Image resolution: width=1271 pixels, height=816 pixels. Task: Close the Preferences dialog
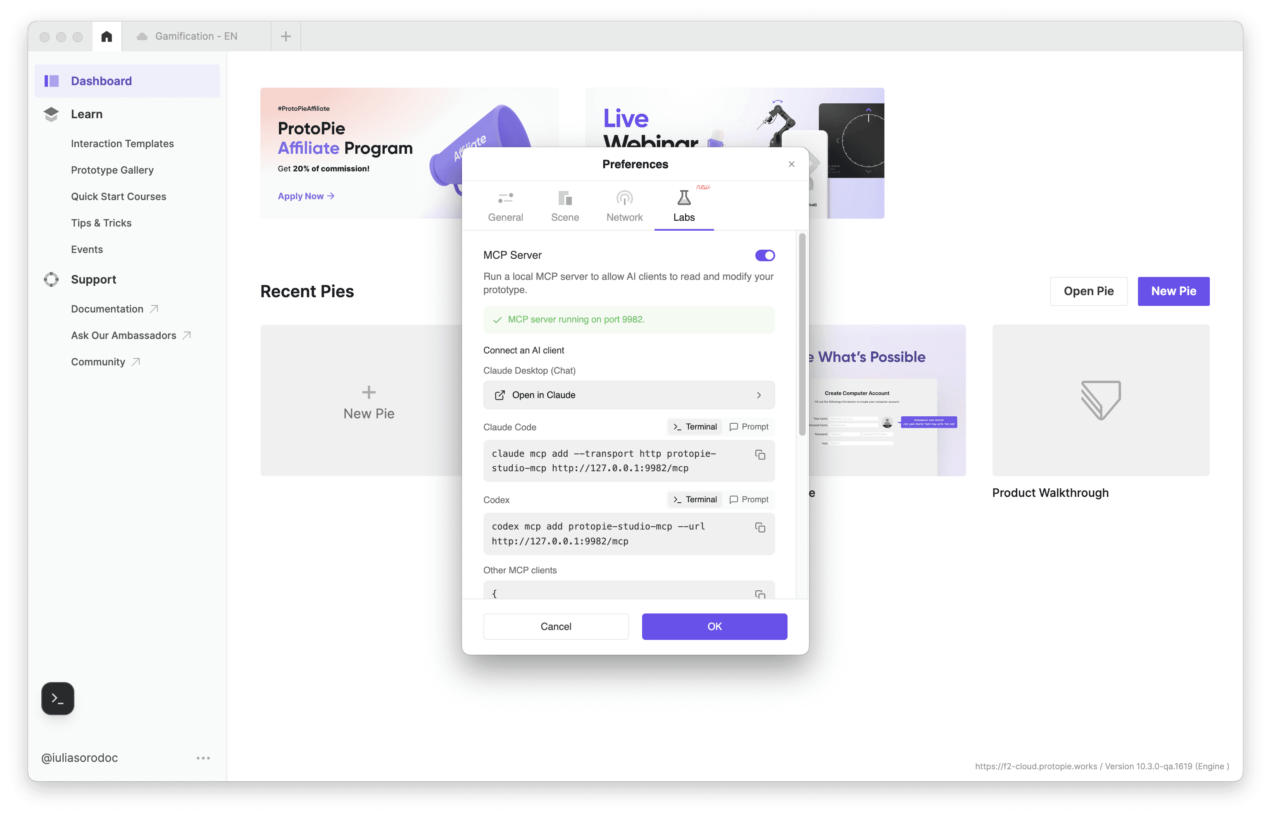point(792,164)
